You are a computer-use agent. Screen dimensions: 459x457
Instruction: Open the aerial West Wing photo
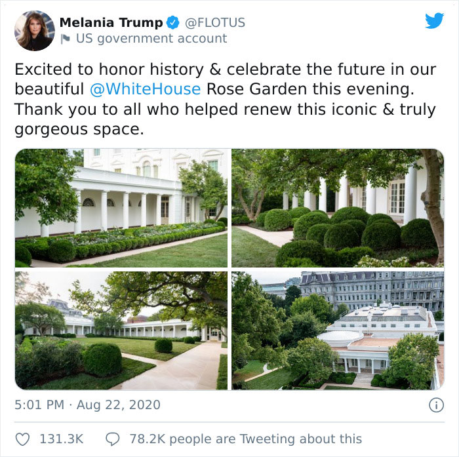[x=338, y=330]
